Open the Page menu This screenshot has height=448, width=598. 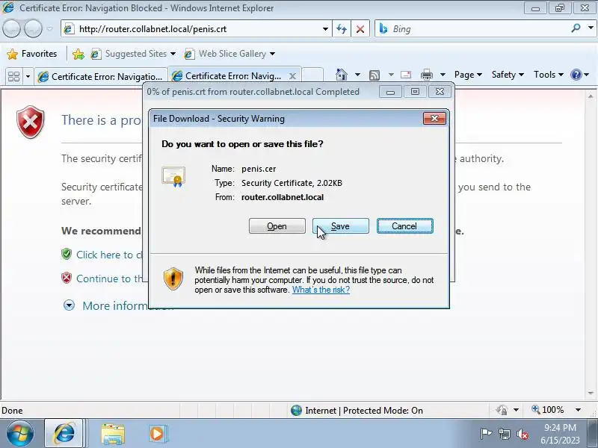click(468, 75)
